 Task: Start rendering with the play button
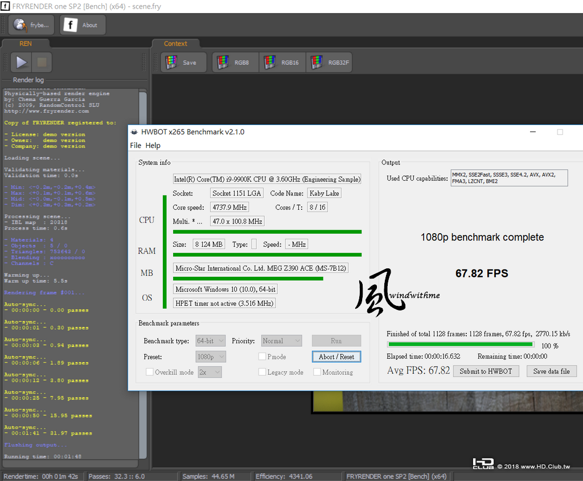(x=21, y=62)
